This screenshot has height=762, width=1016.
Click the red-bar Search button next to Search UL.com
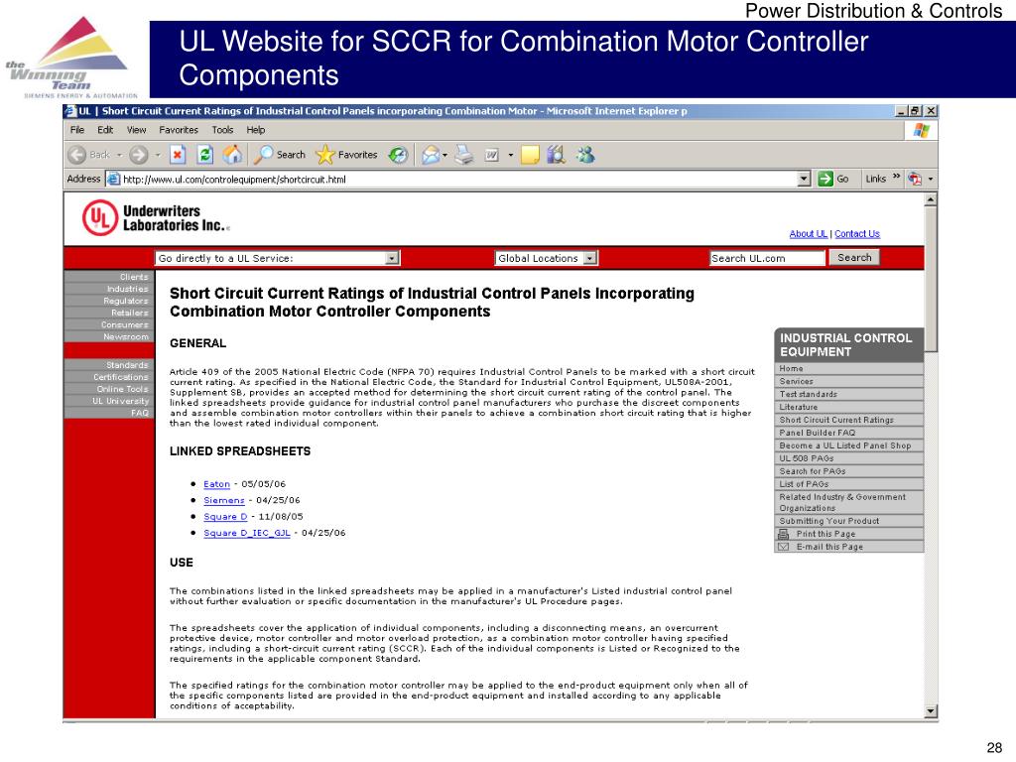(854, 258)
